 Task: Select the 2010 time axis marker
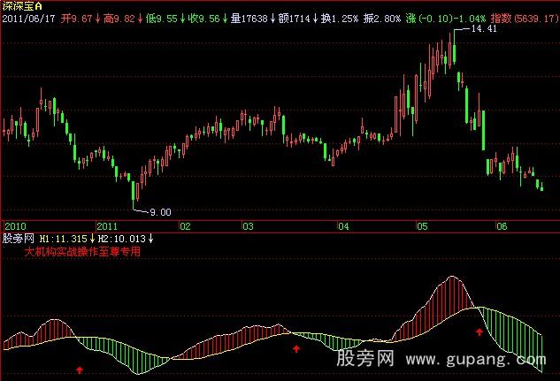pyautogui.click(x=15, y=226)
